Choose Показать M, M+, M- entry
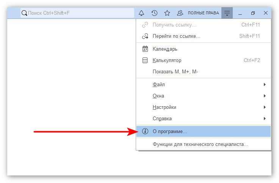 (175, 71)
